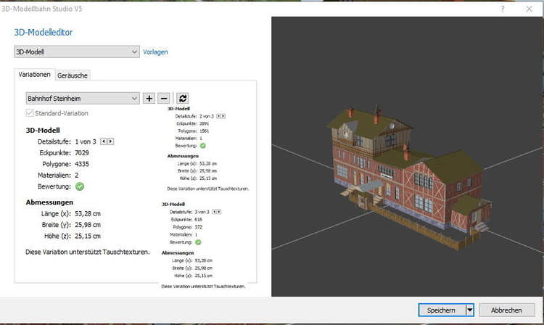
Task: Open the 3D-Modell type dropdown
Action: click(x=77, y=52)
